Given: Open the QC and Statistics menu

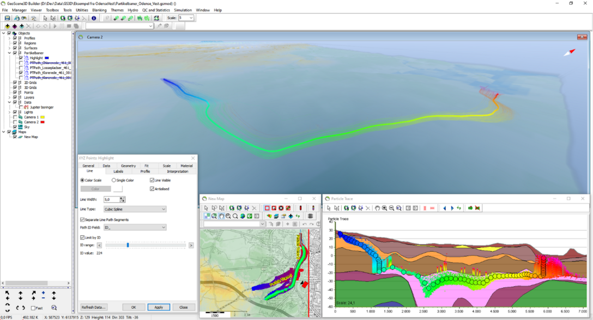Looking at the screenshot, I should [x=156, y=10].
